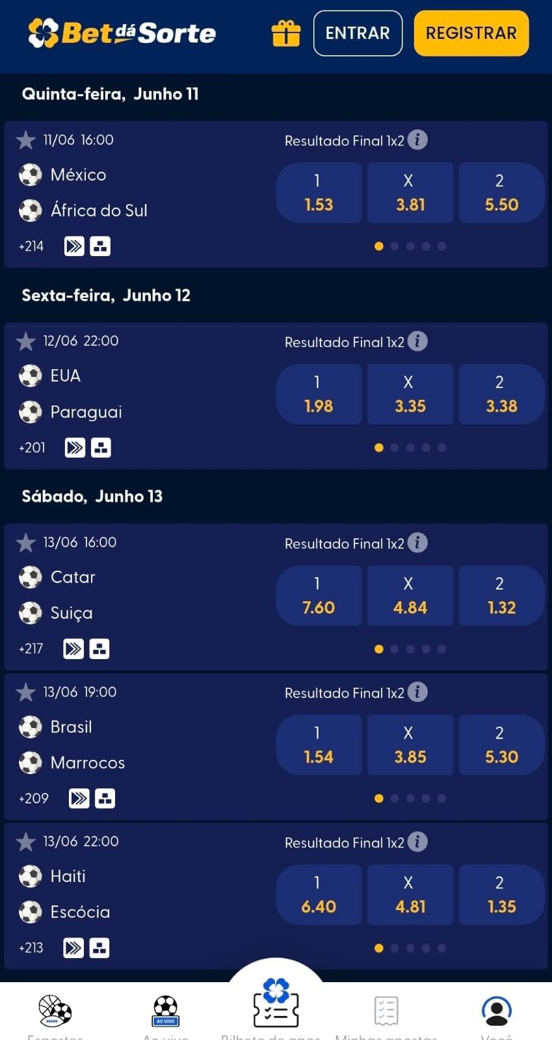Open the Minhas apostas tab
552x1040 pixels.
pos(386,1009)
